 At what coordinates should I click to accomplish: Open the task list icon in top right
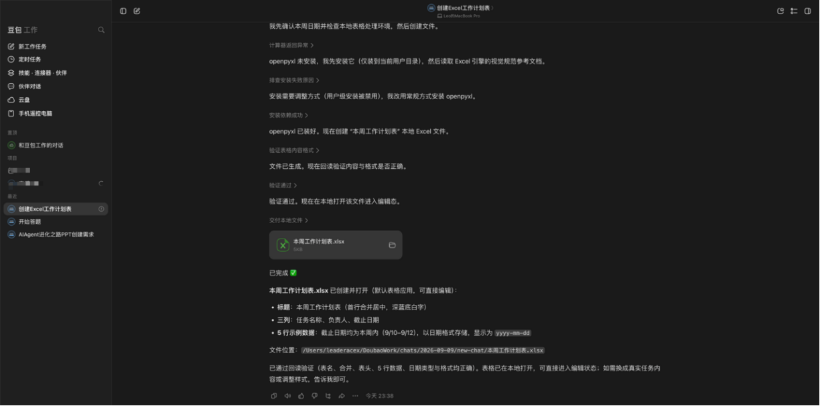point(794,11)
